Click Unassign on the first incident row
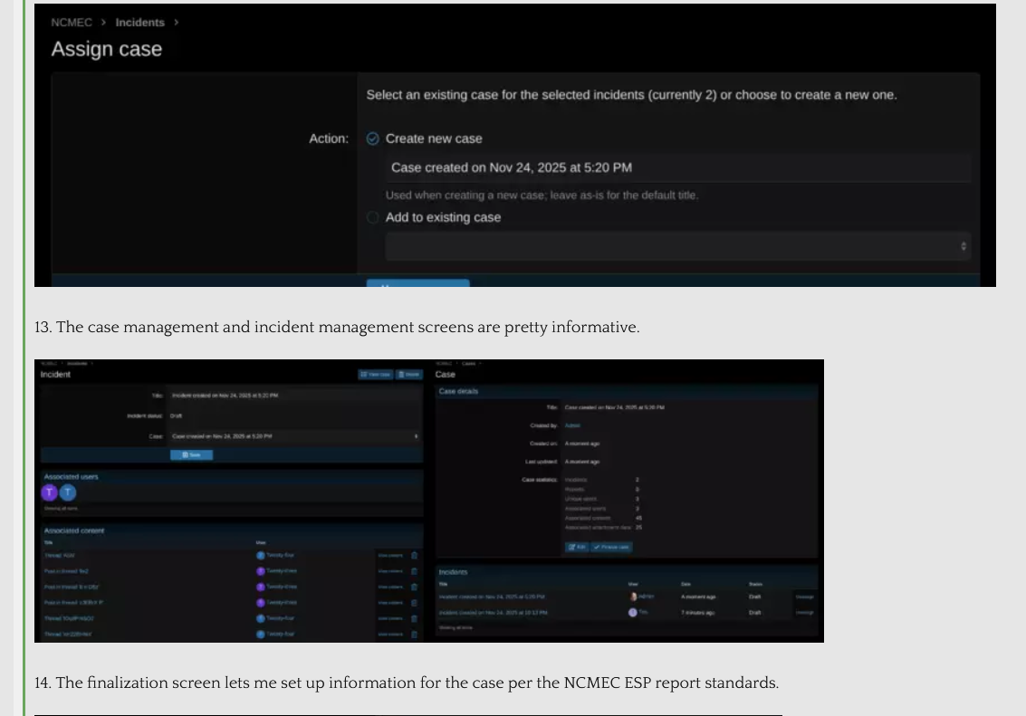Screen dimensions: 1026x716 [804, 597]
